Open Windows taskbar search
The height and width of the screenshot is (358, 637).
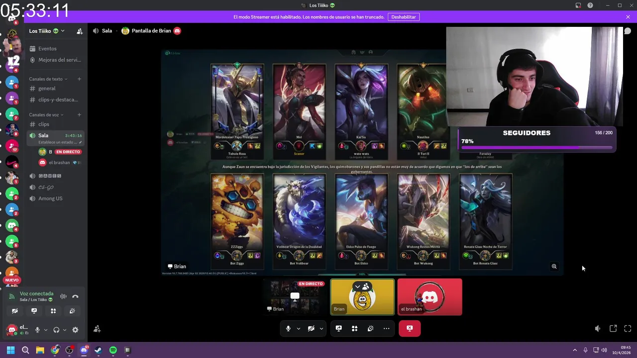(x=25, y=350)
